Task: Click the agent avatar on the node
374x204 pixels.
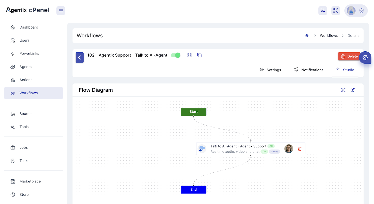Action: point(288,148)
